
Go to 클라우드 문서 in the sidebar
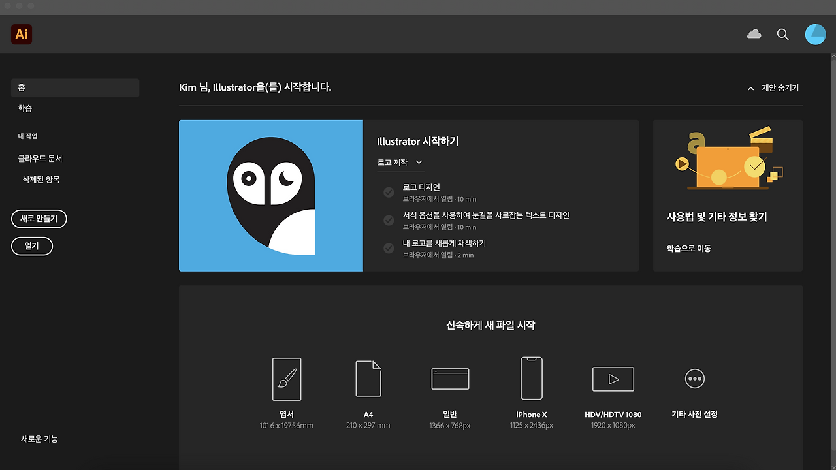39,158
